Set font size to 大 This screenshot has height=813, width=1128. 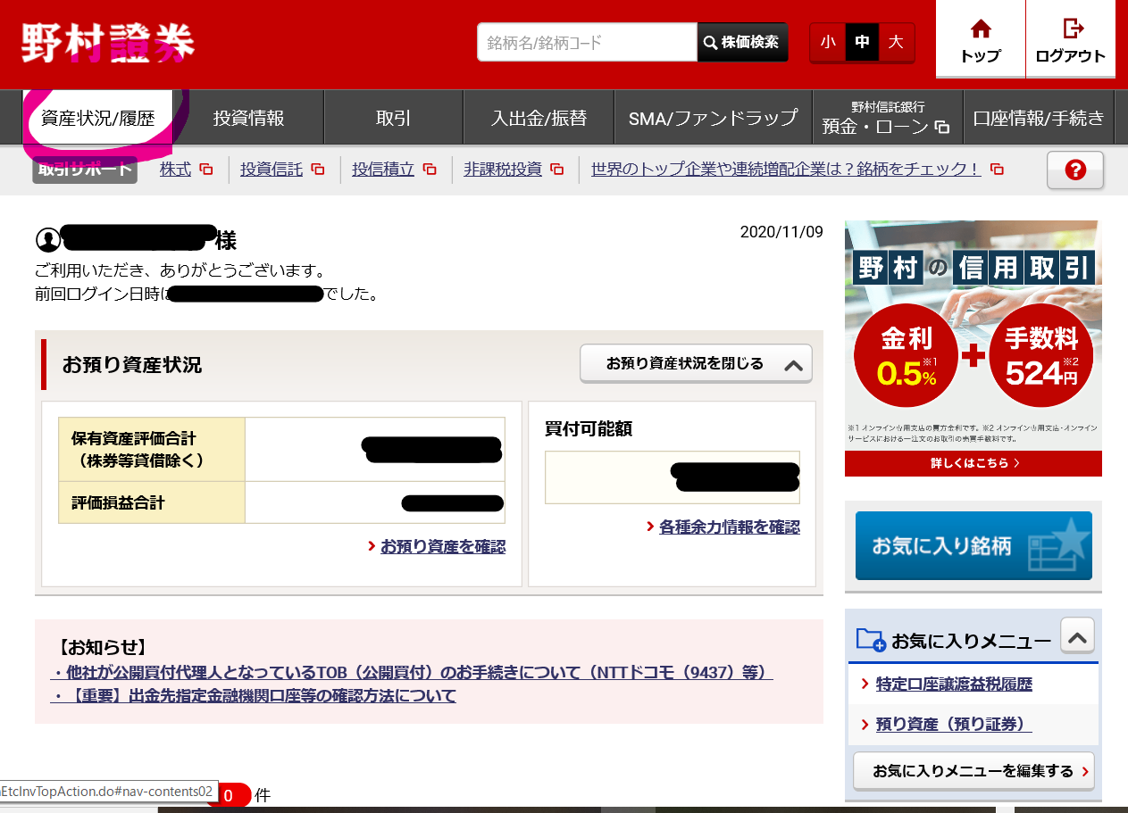(x=896, y=42)
